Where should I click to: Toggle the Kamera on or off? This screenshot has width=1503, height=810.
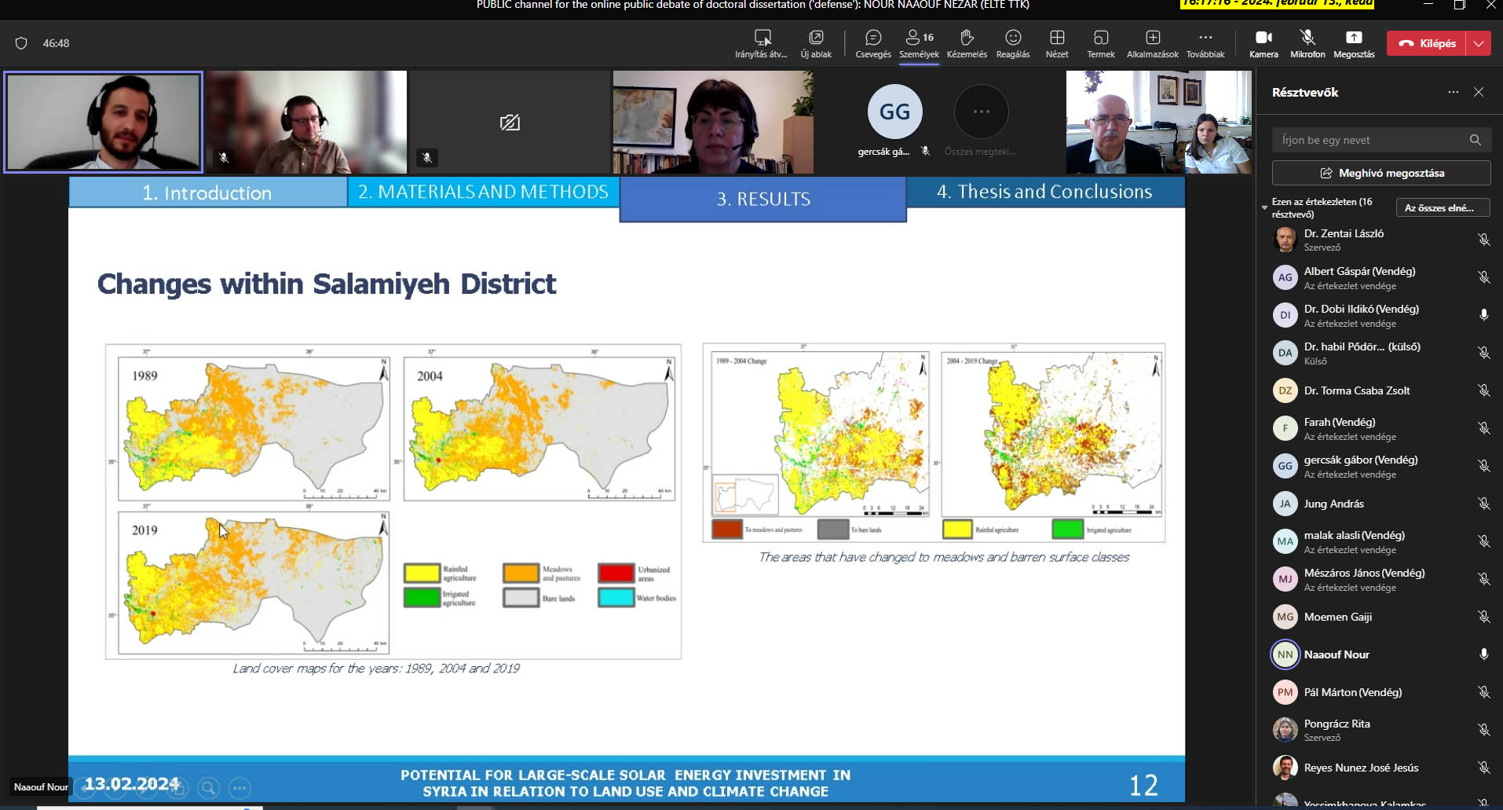(x=1263, y=44)
